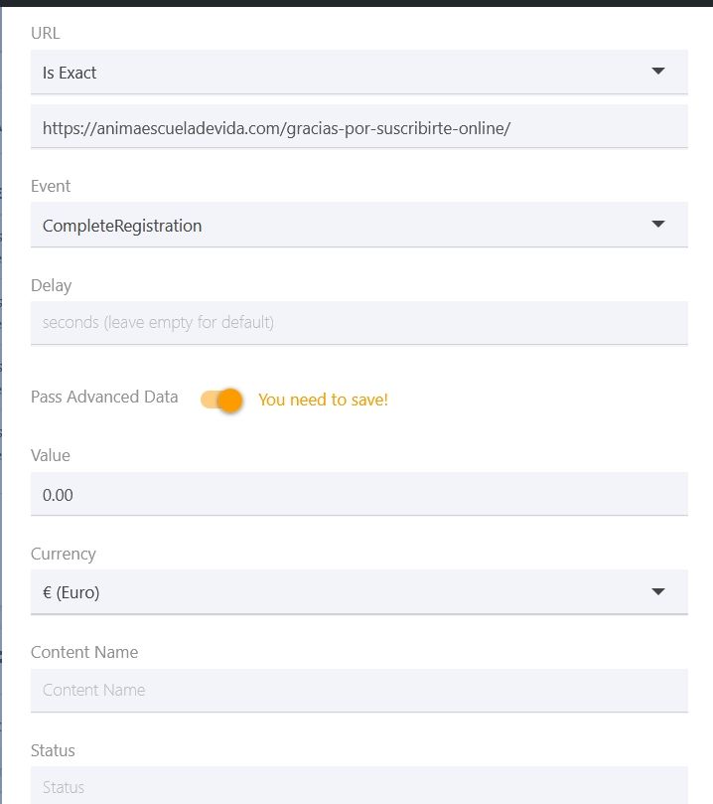713x804 pixels.
Task: Open the € (Euro) currency selector
Action: tap(359, 591)
